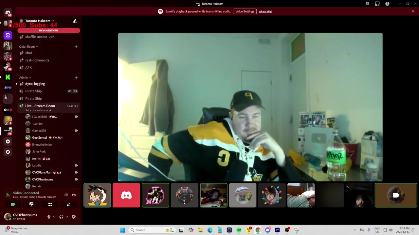Open the Help question mark icon
419x235 pixels.
(387, 4)
